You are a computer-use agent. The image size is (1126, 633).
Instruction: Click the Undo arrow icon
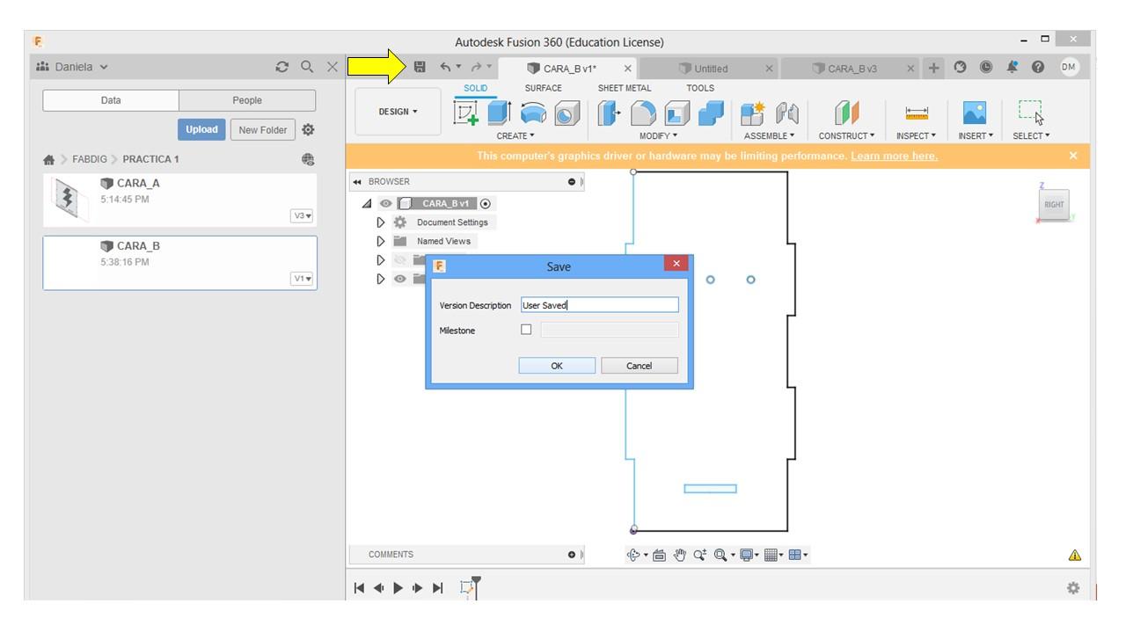pos(445,67)
